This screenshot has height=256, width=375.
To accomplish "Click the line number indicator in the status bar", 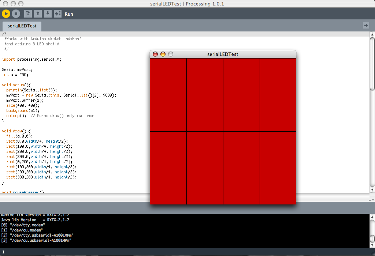I will (3, 252).
